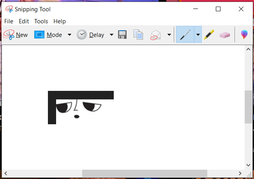Open the Edit menu
Viewport: 254px width, 179px height.
24,21
